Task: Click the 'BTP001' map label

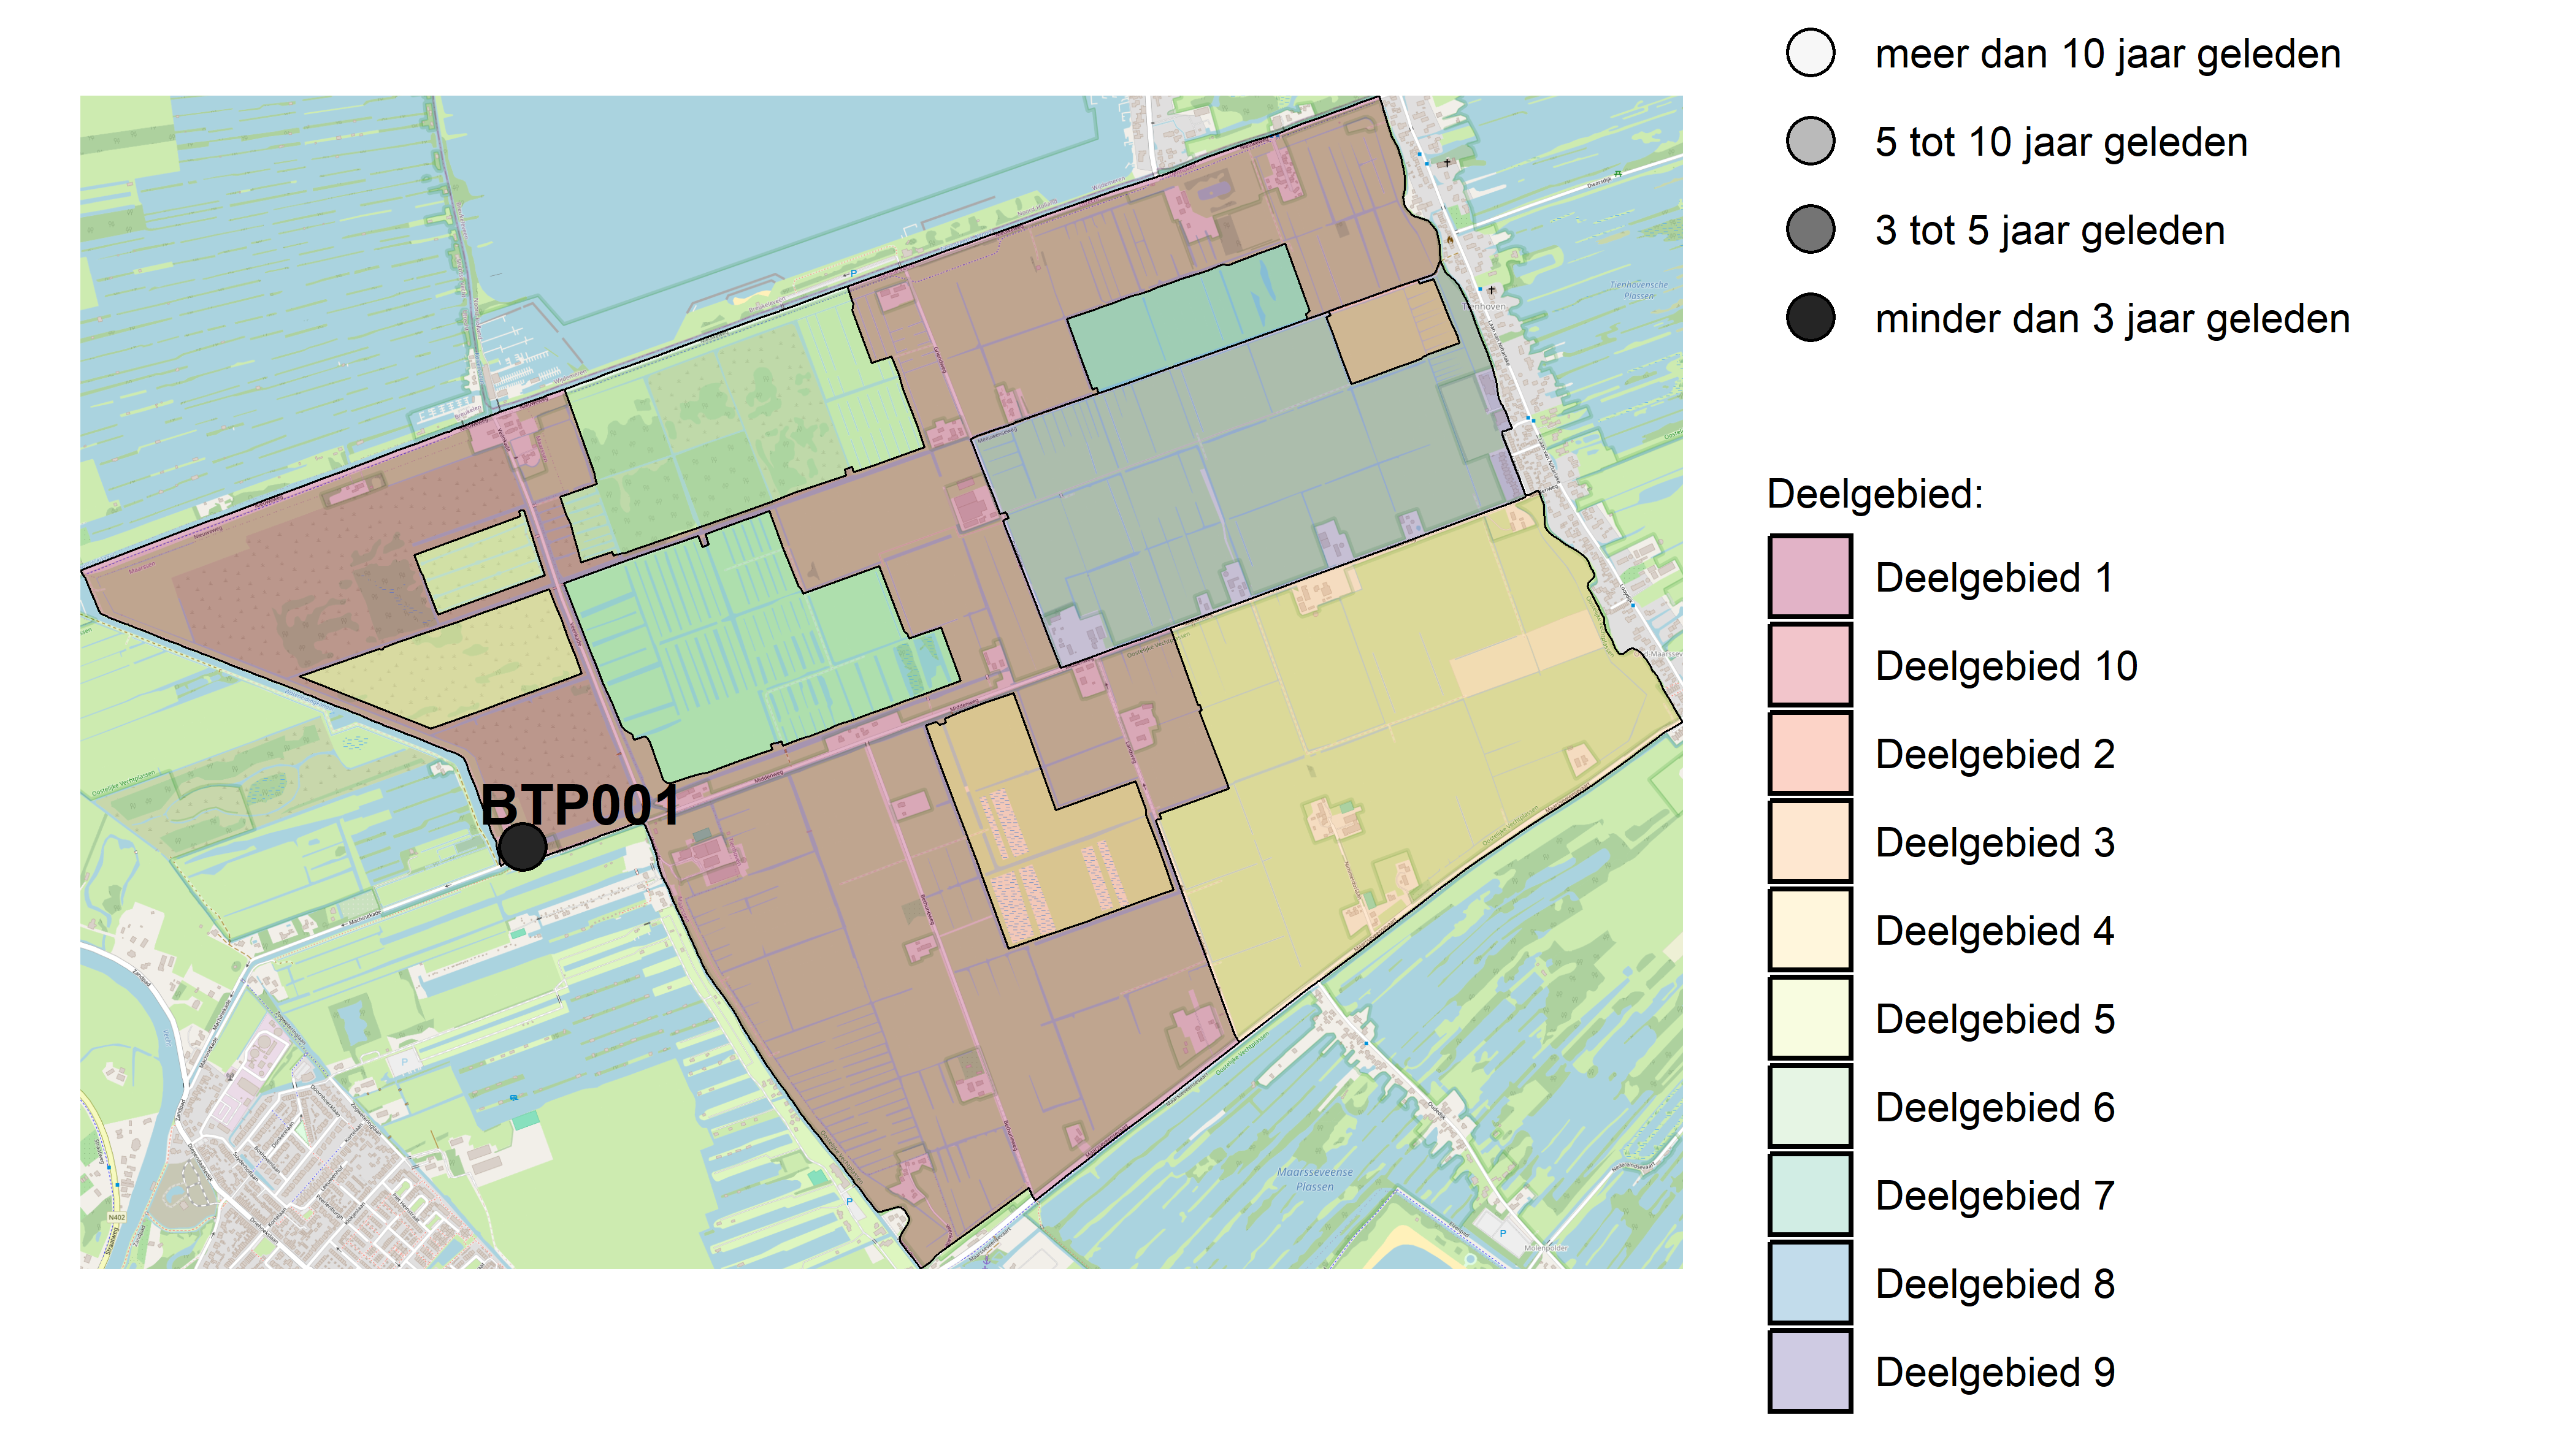Action: tap(580, 804)
